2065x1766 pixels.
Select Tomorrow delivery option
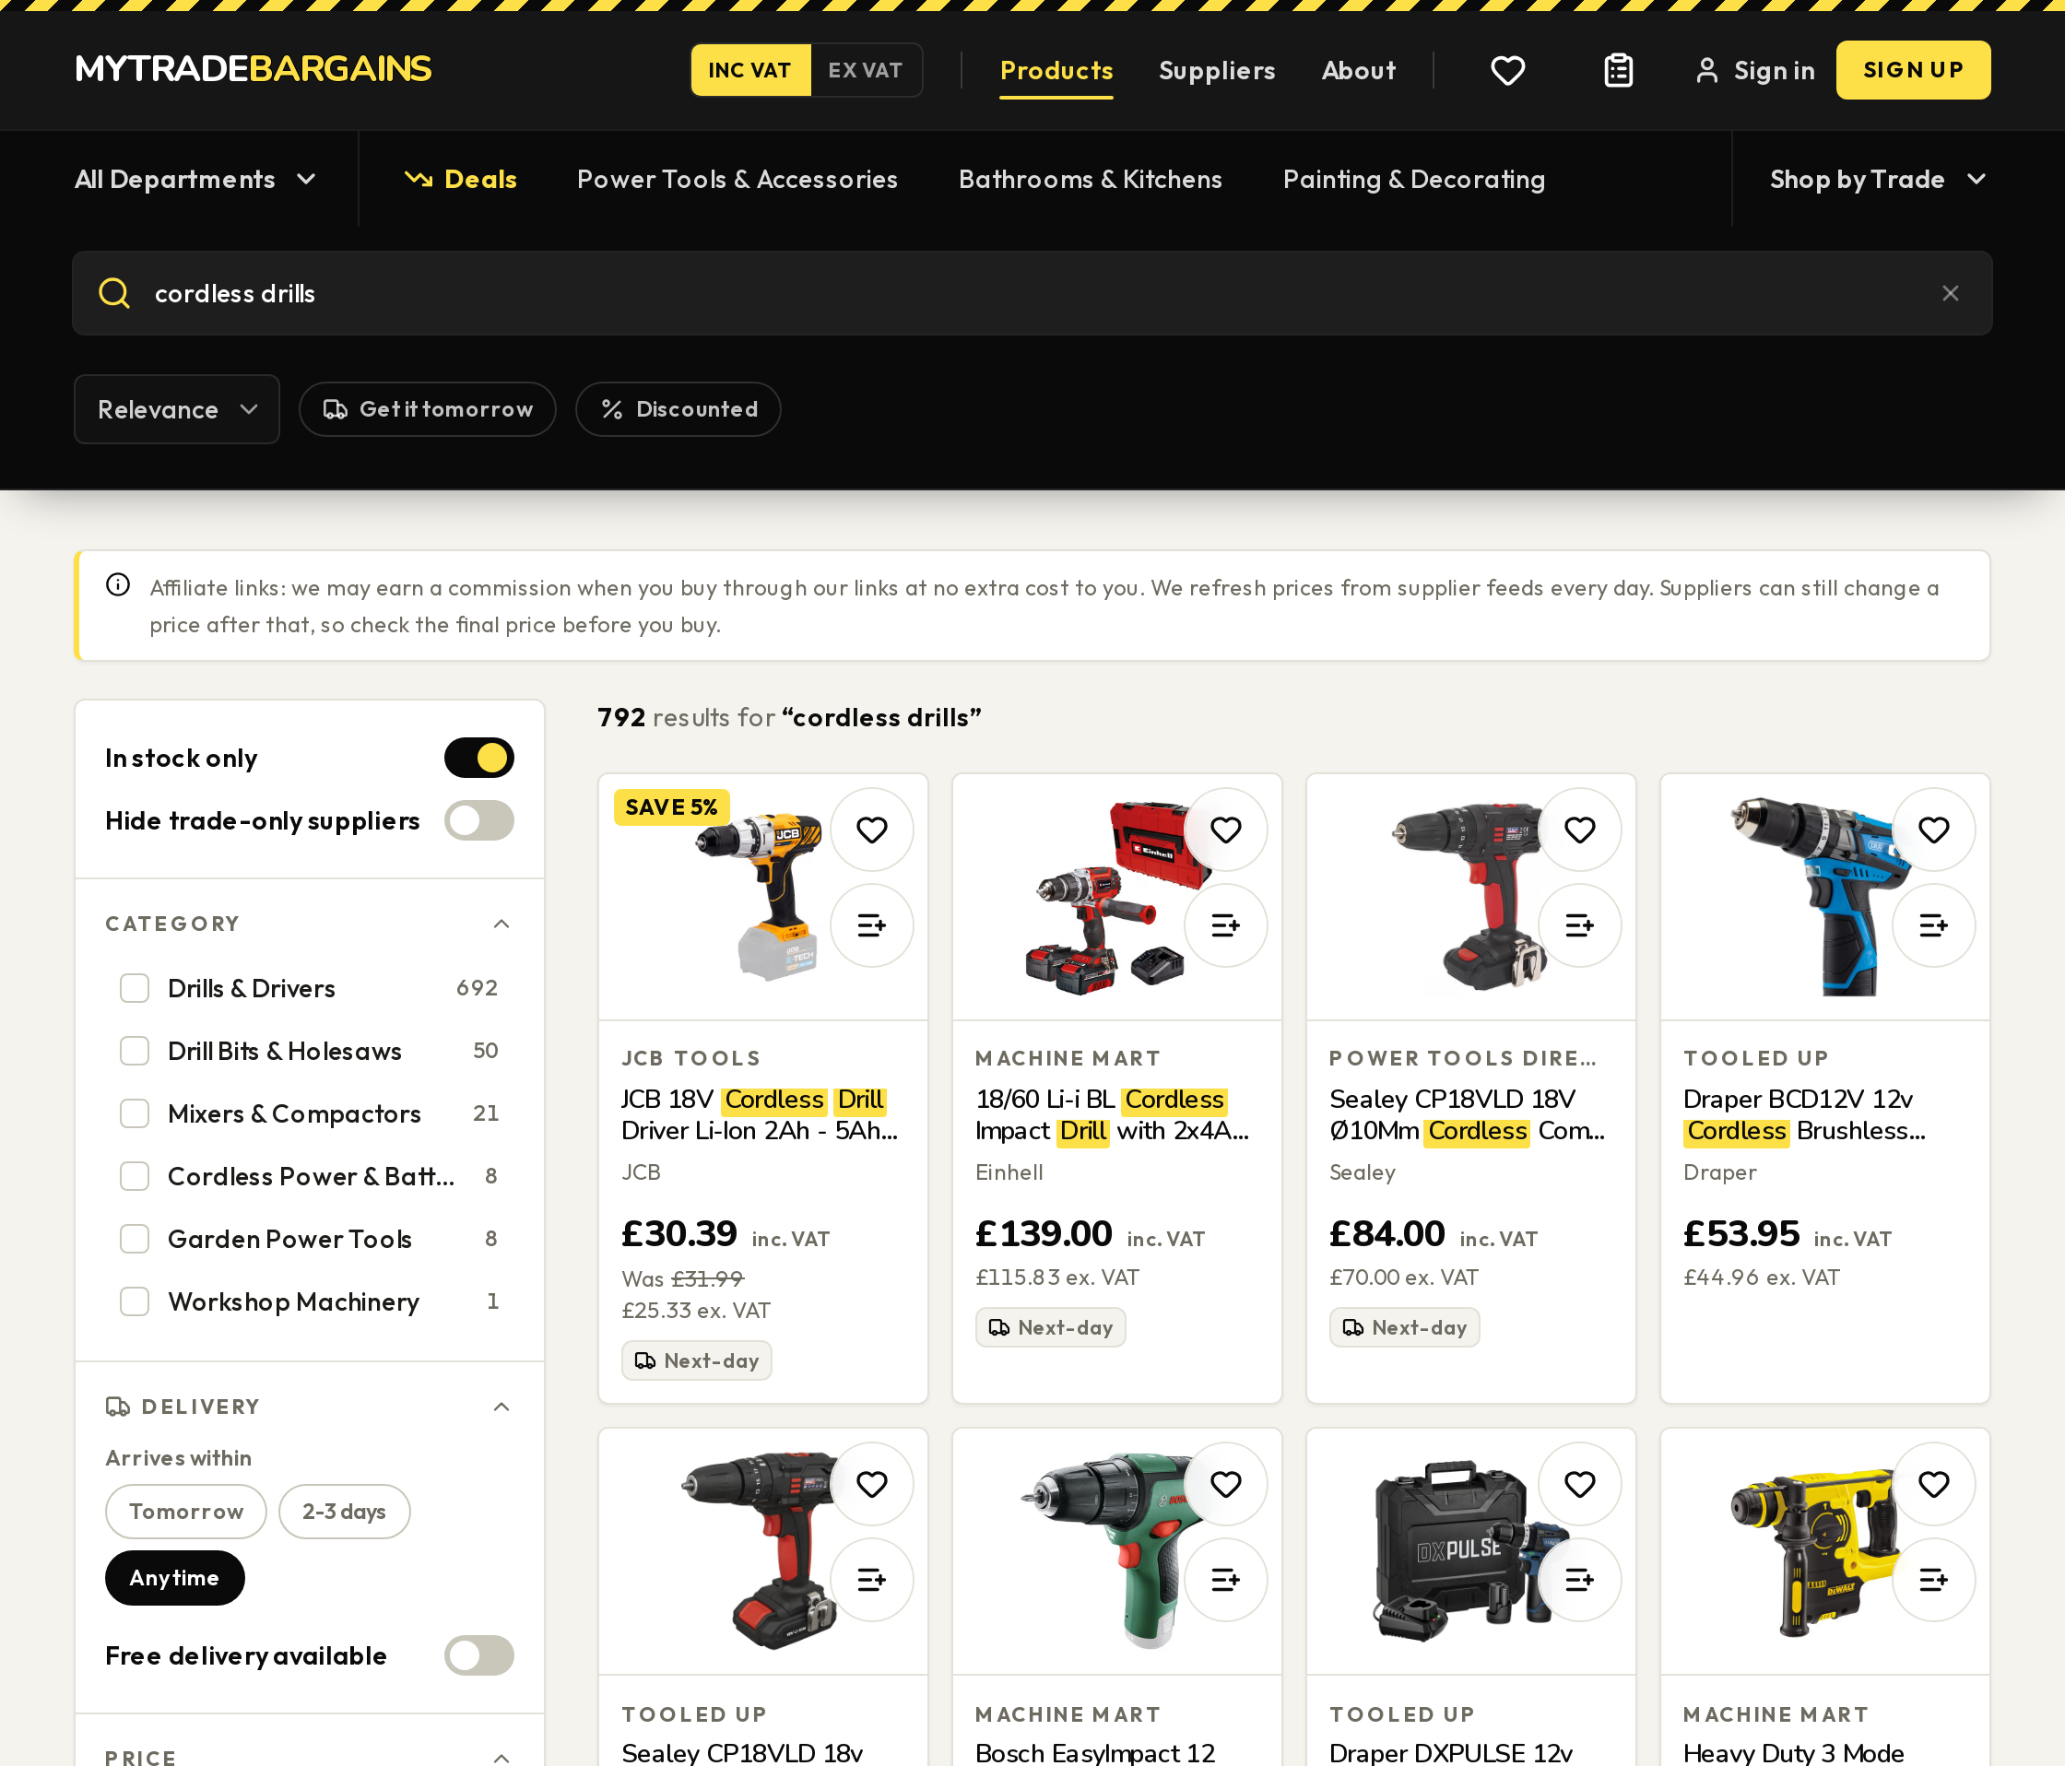pos(186,1512)
